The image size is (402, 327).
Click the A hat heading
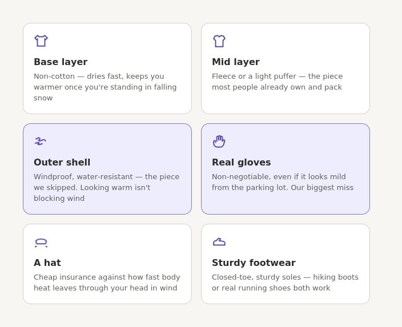47,263
